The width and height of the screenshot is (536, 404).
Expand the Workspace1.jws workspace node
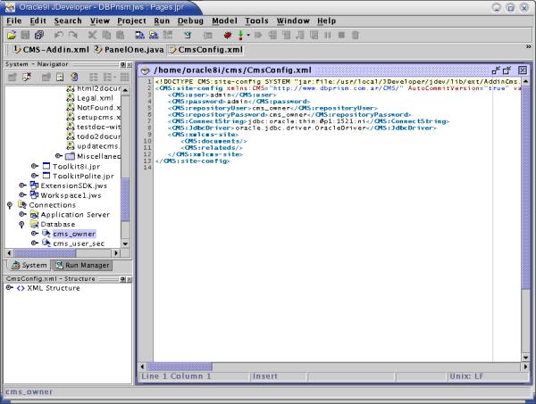coord(22,194)
